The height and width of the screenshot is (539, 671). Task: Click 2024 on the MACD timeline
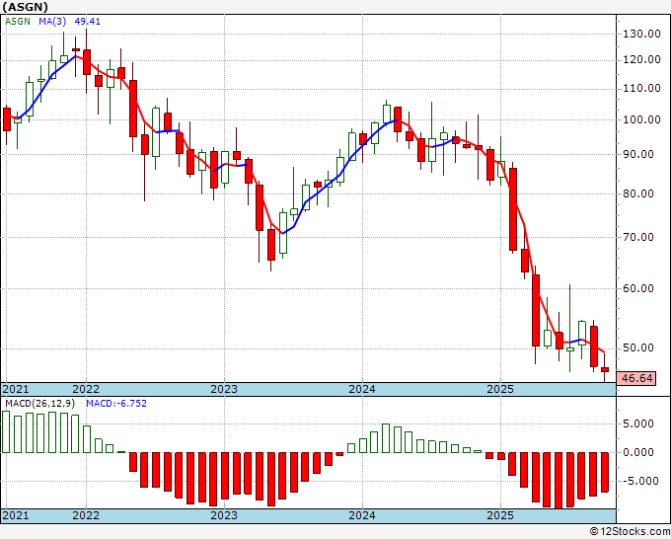tap(362, 515)
